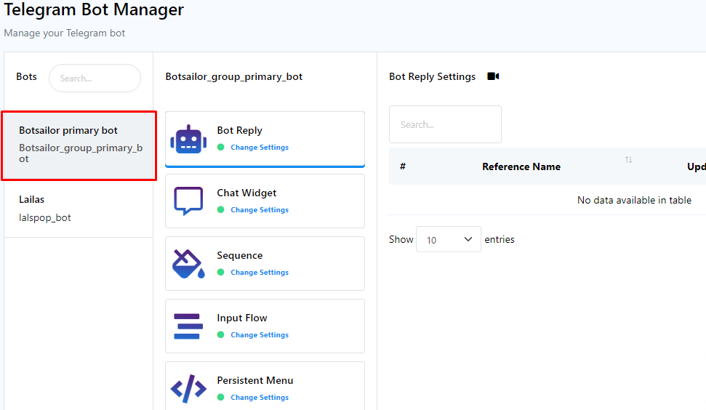
Task: Expand the Show entries dropdown
Action: tap(449, 239)
